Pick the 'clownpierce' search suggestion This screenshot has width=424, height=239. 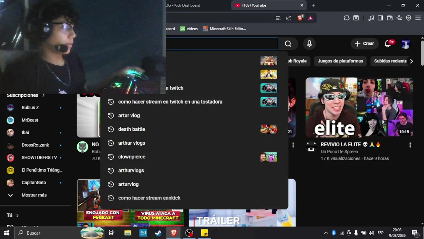point(194,157)
